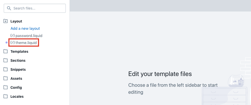Click the Locales folder icon
The width and height of the screenshot is (251, 105).
point(6,96)
